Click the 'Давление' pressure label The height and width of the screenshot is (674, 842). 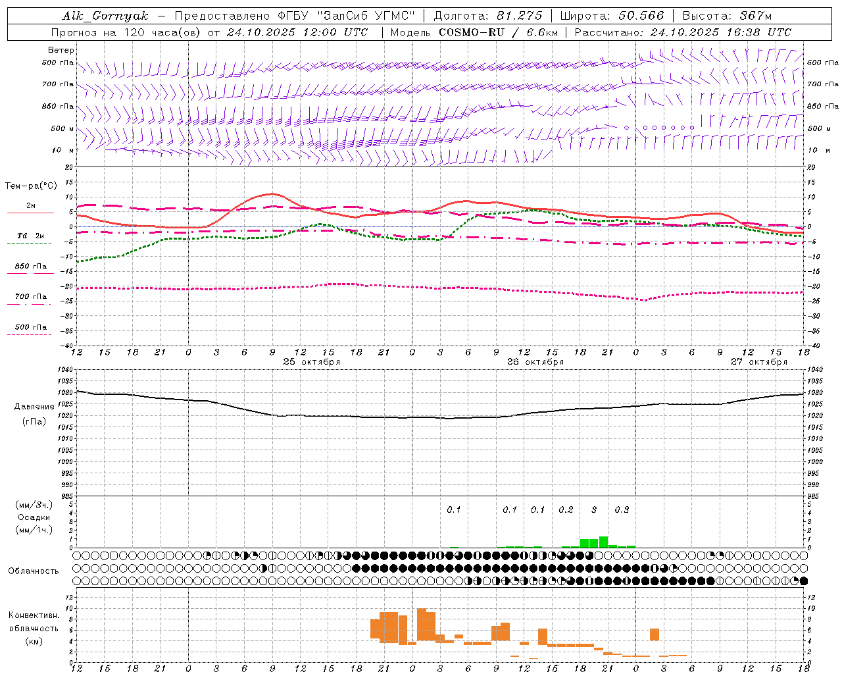[x=34, y=407]
